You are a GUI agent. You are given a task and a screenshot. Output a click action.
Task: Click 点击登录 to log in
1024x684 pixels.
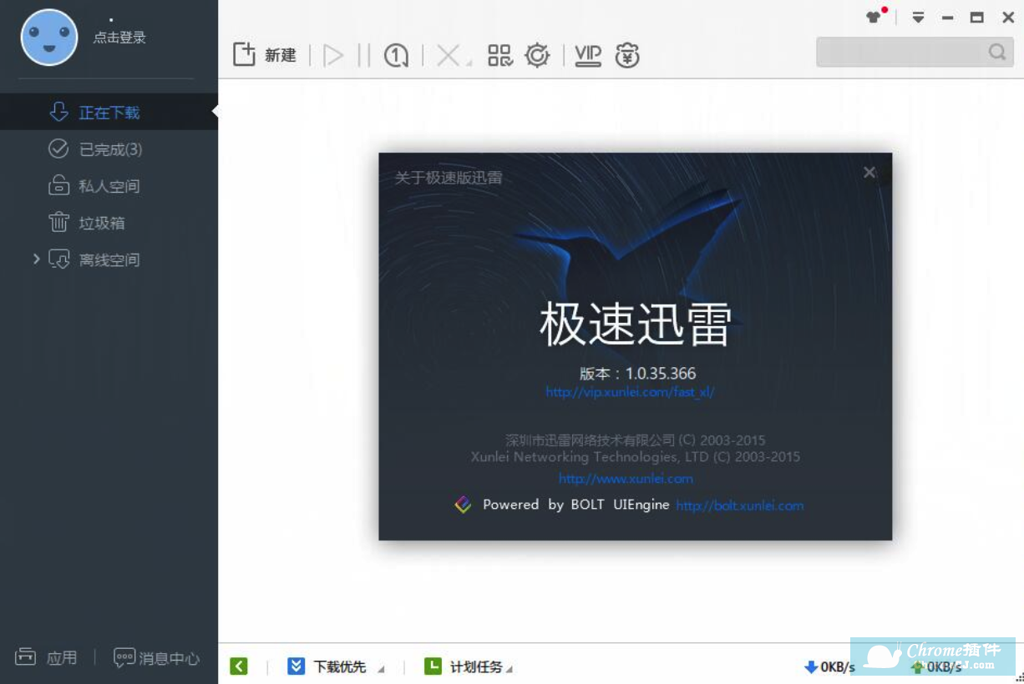click(x=119, y=38)
